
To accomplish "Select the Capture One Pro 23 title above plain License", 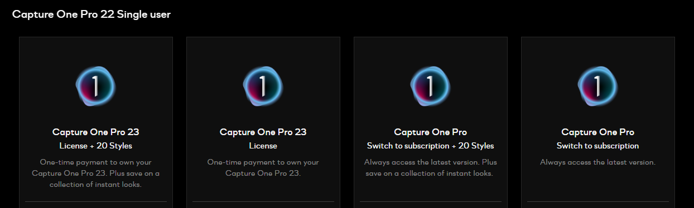I will [x=263, y=132].
